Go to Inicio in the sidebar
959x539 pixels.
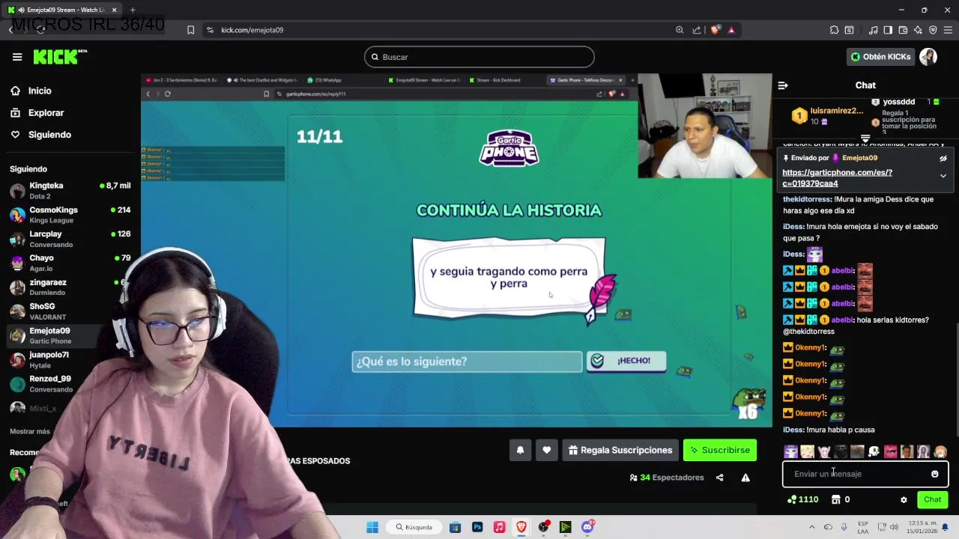[40, 91]
